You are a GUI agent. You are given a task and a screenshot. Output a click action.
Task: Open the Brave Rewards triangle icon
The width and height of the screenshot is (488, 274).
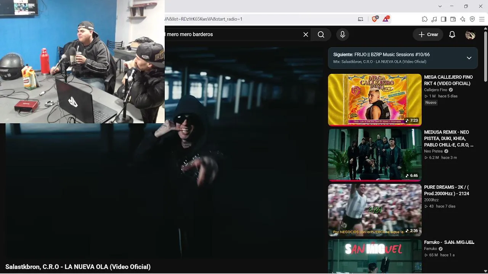[385, 19]
